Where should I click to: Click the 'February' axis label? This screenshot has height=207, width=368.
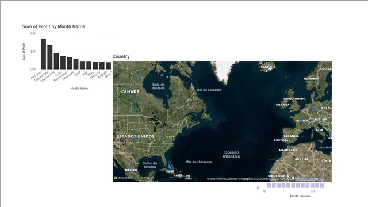[68, 76]
